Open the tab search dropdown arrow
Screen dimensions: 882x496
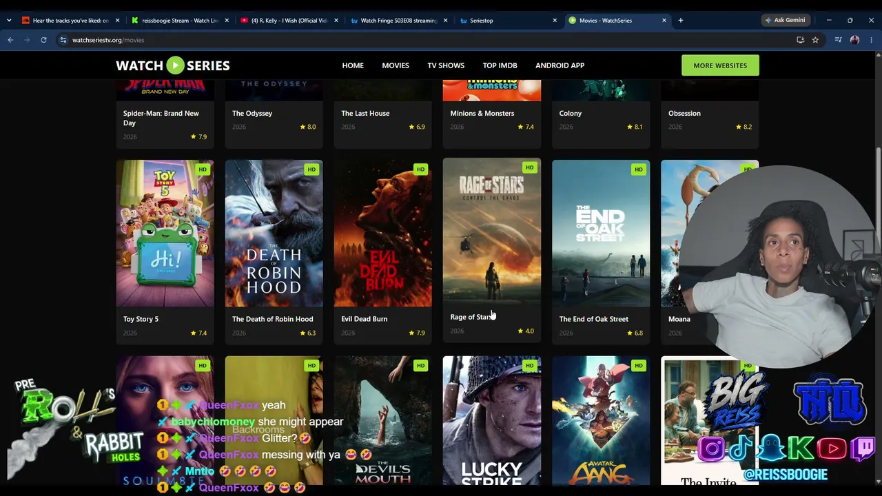8,21
